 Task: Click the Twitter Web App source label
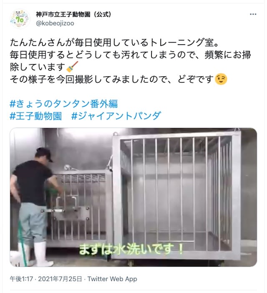pos(112,279)
